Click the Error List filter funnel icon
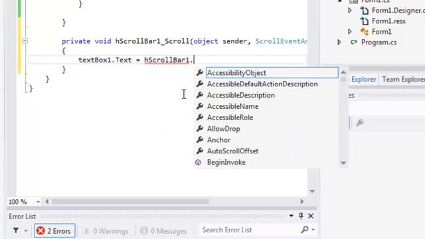 click(x=16, y=230)
